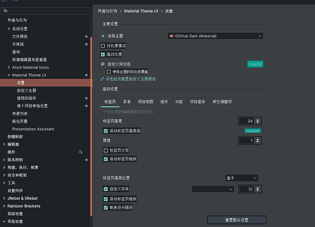
Task: Expand 编辑器 tree node
Action: pyautogui.click(x=4, y=144)
